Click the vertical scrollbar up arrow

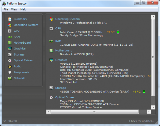pyautogui.click(x=153, y=17)
